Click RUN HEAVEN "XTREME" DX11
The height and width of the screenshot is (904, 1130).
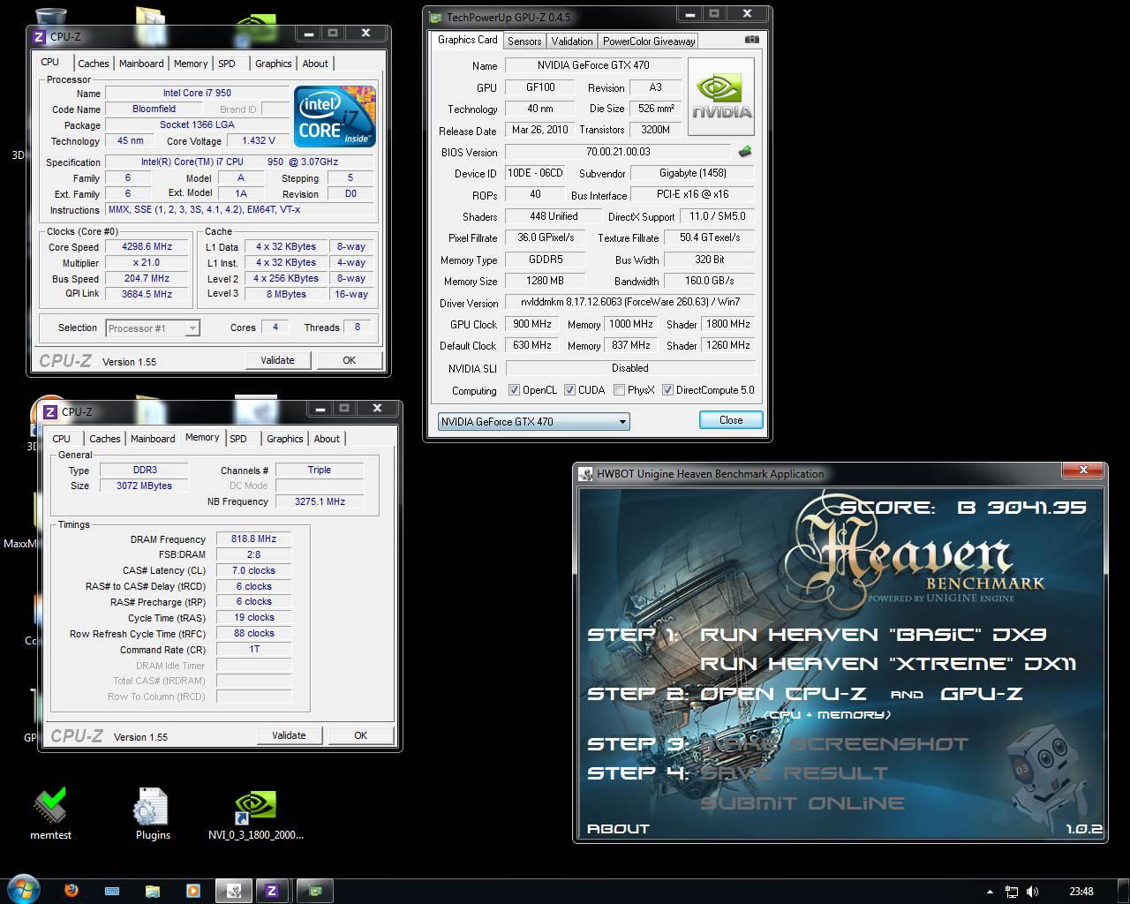pos(888,664)
